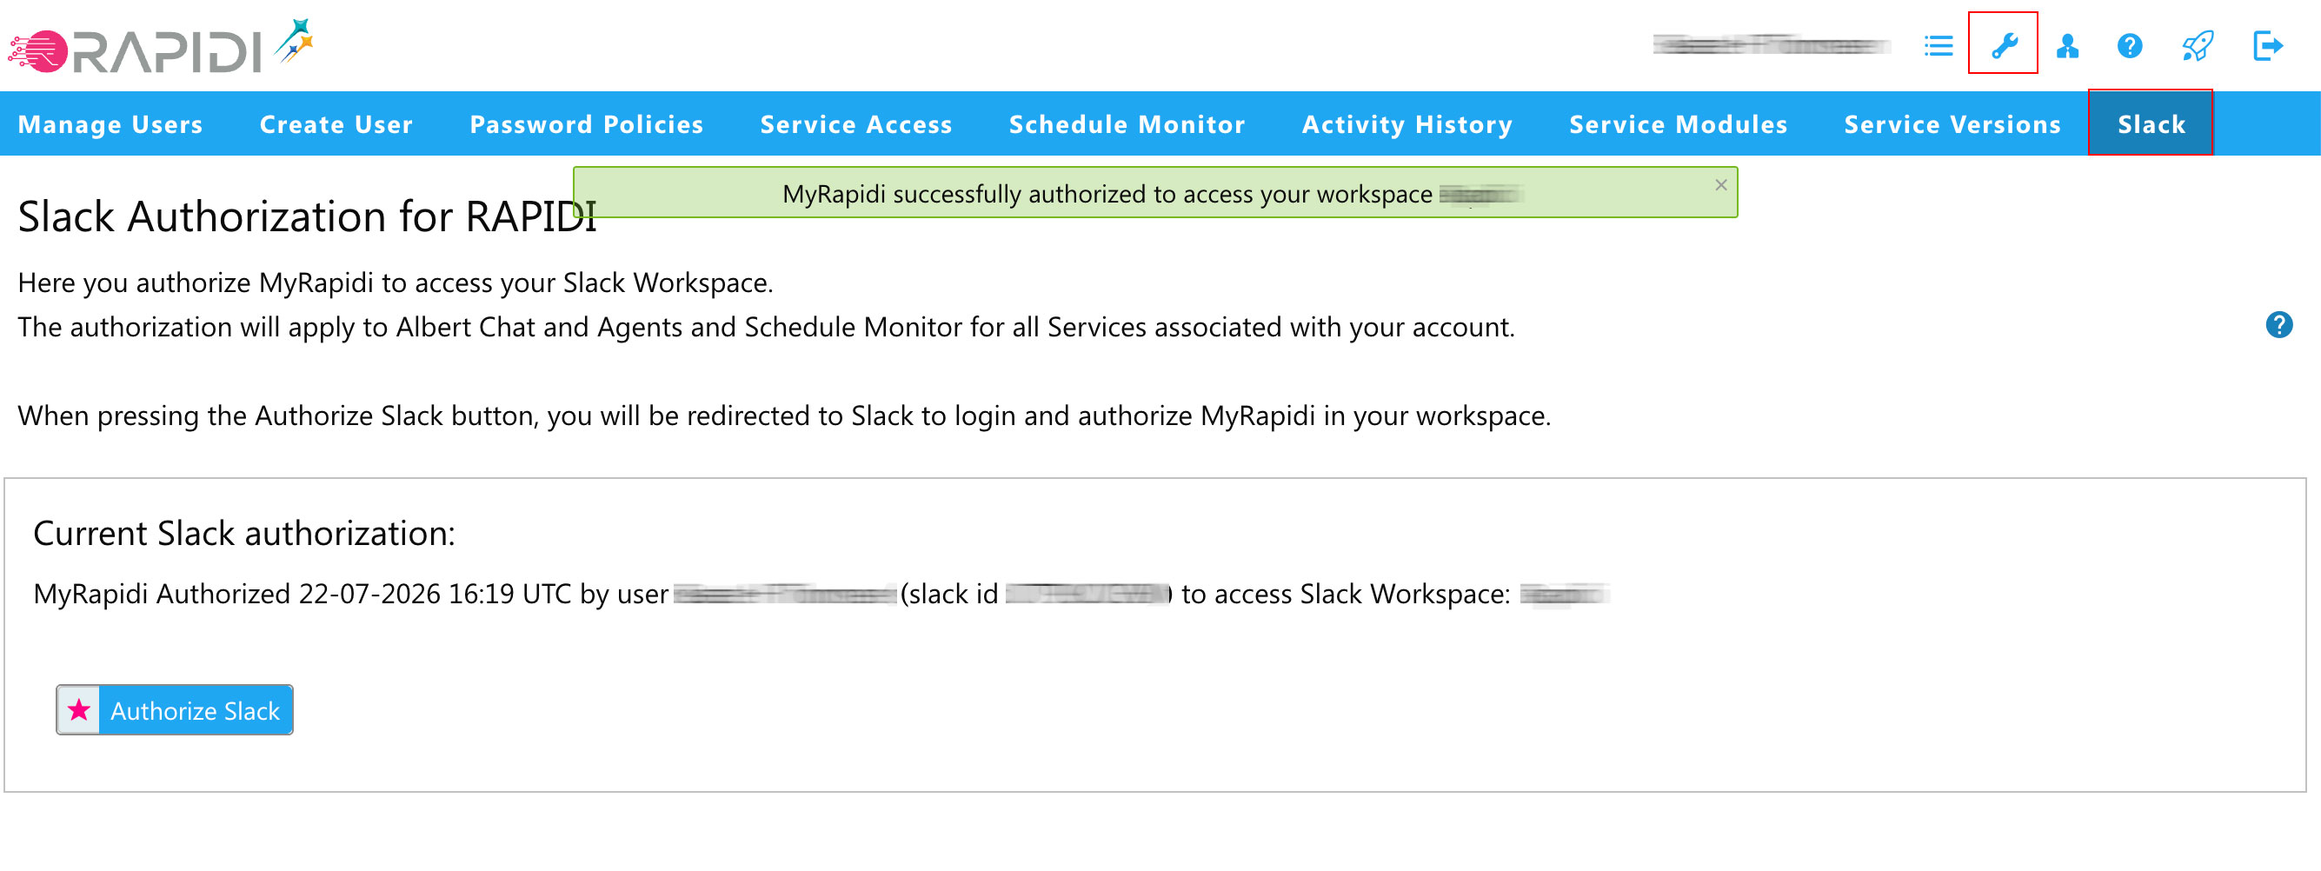The height and width of the screenshot is (871, 2321).
Task: Click the pink star on Authorize button
Action: (79, 710)
